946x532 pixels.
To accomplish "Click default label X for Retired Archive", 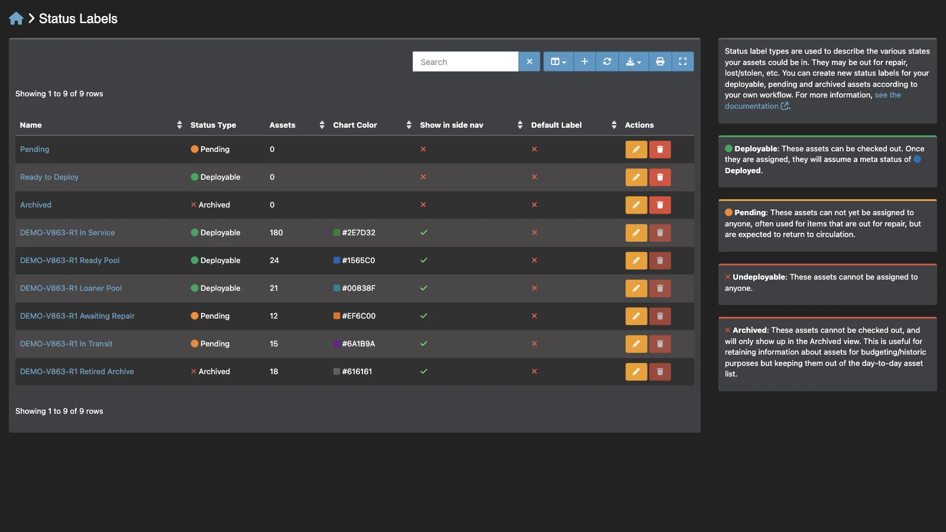I will tap(534, 372).
